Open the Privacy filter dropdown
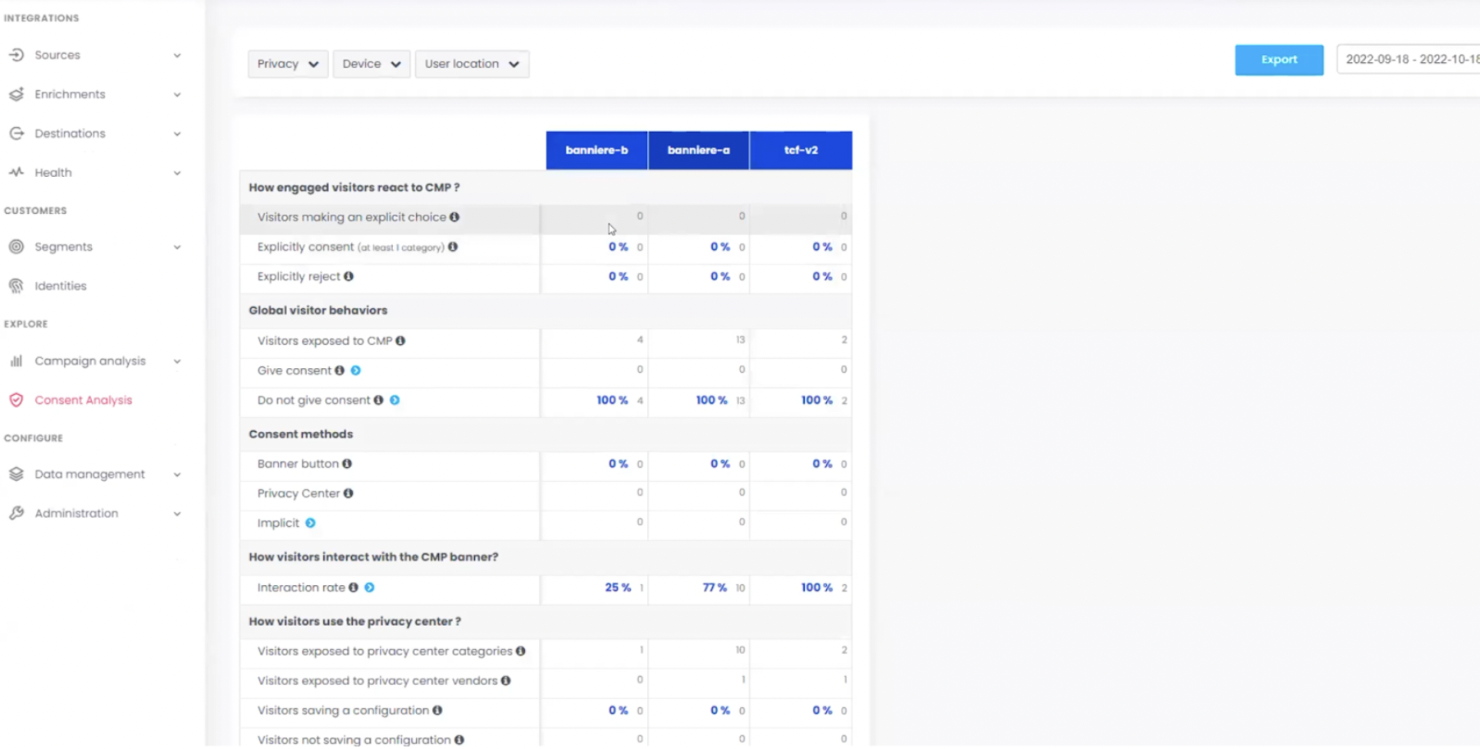The image size is (1480, 749). pyautogui.click(x=288, y=64)
